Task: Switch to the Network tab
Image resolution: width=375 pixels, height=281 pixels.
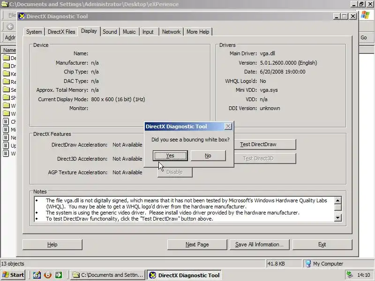Action: click(171, 32)
